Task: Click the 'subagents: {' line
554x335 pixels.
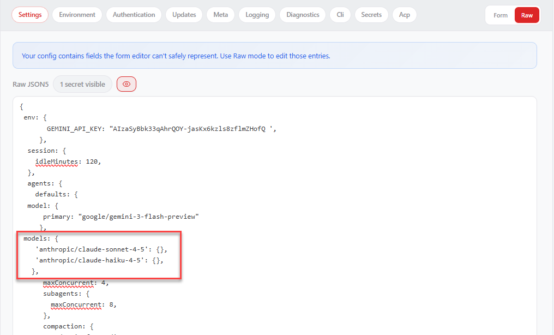Action: click(66, 294)
